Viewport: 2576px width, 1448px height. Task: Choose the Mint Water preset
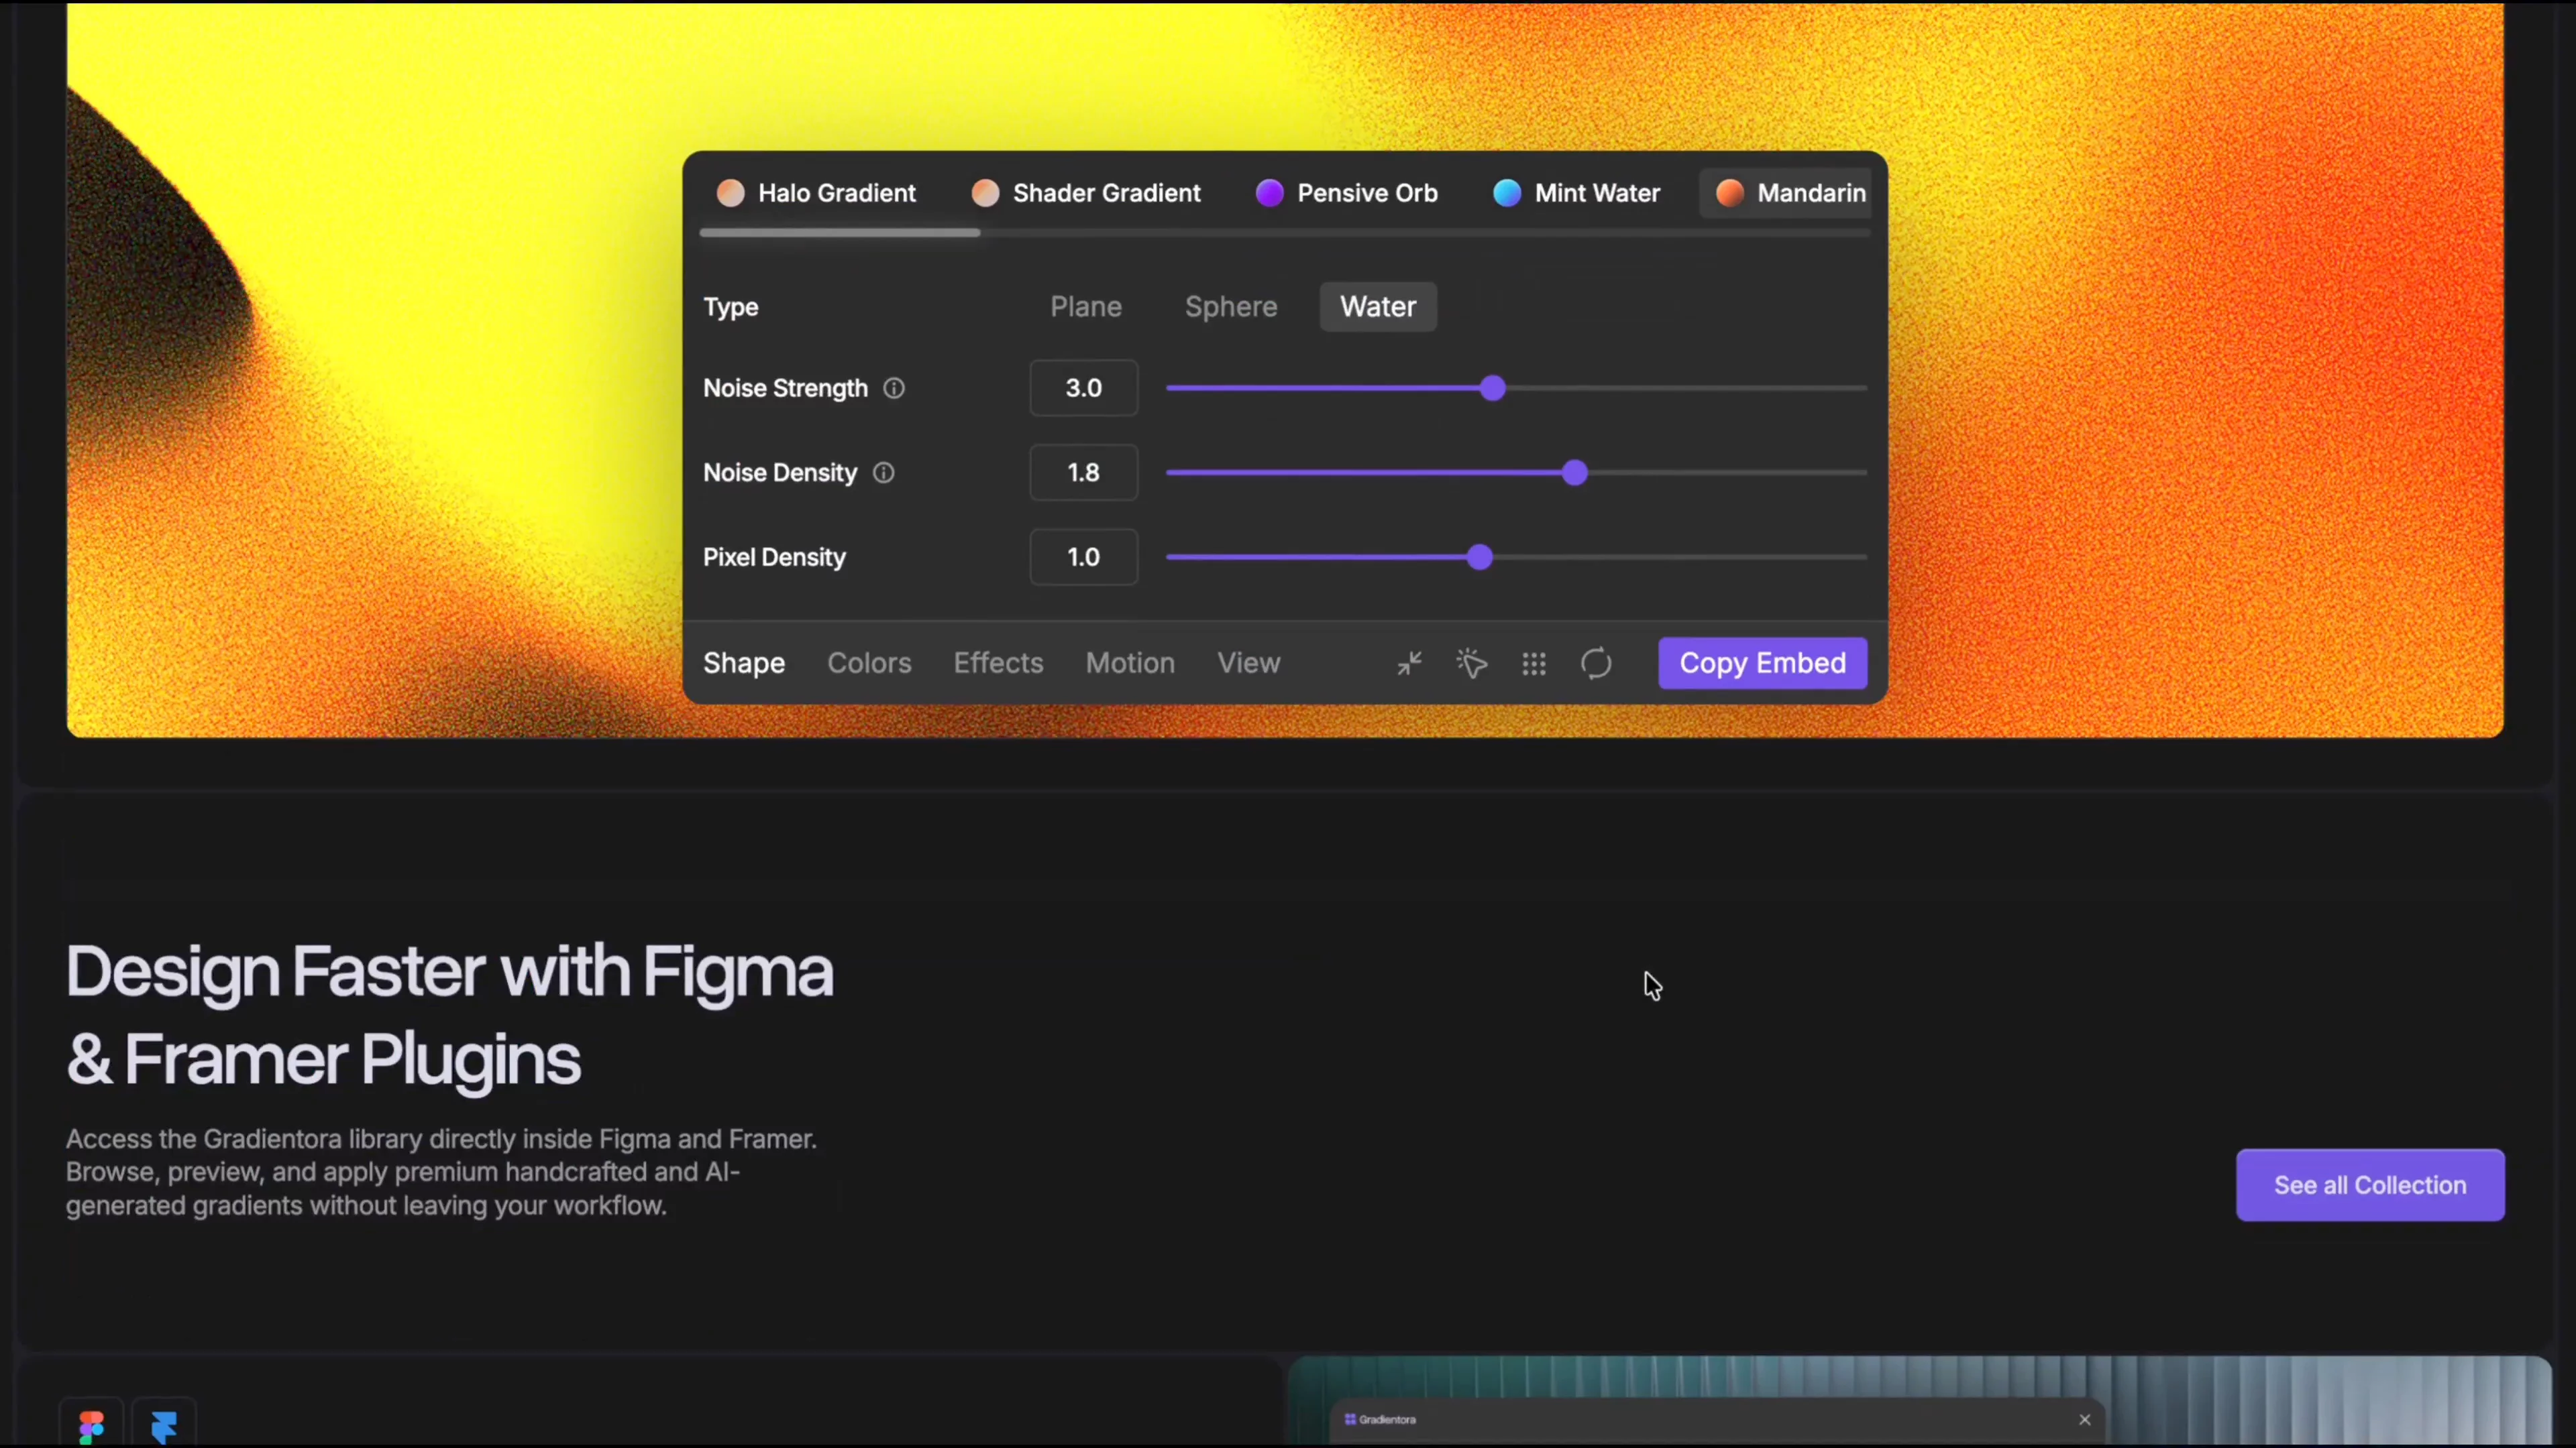[x=1577, y=193]
